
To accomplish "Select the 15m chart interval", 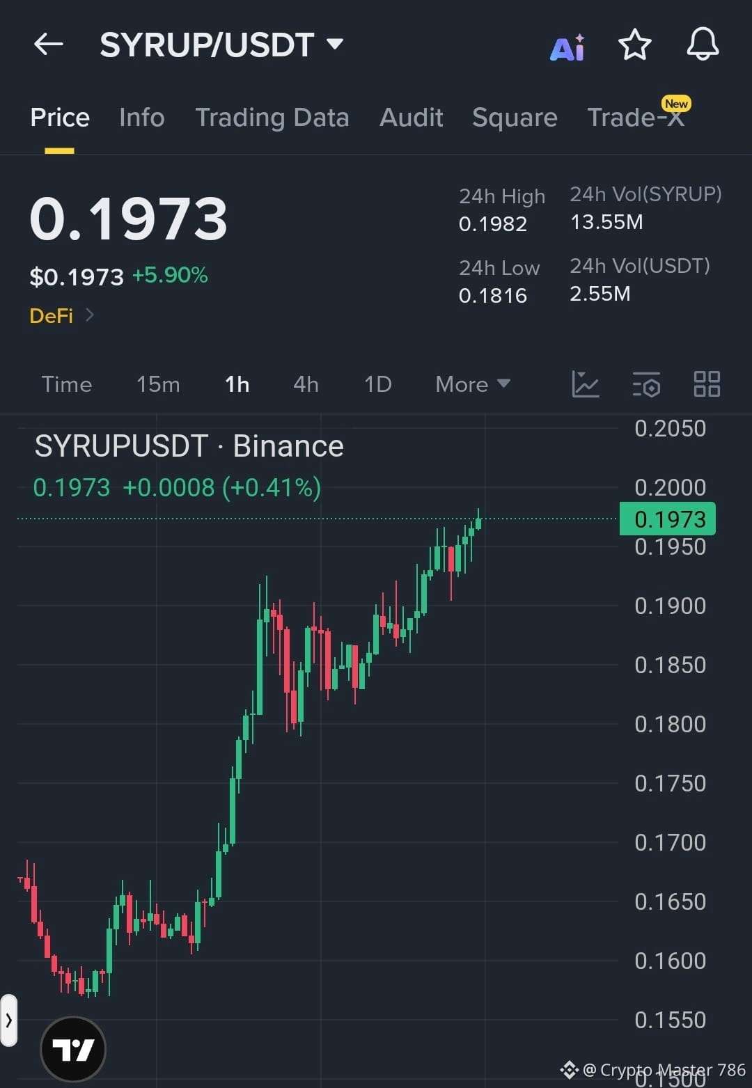I will [158, 384].
